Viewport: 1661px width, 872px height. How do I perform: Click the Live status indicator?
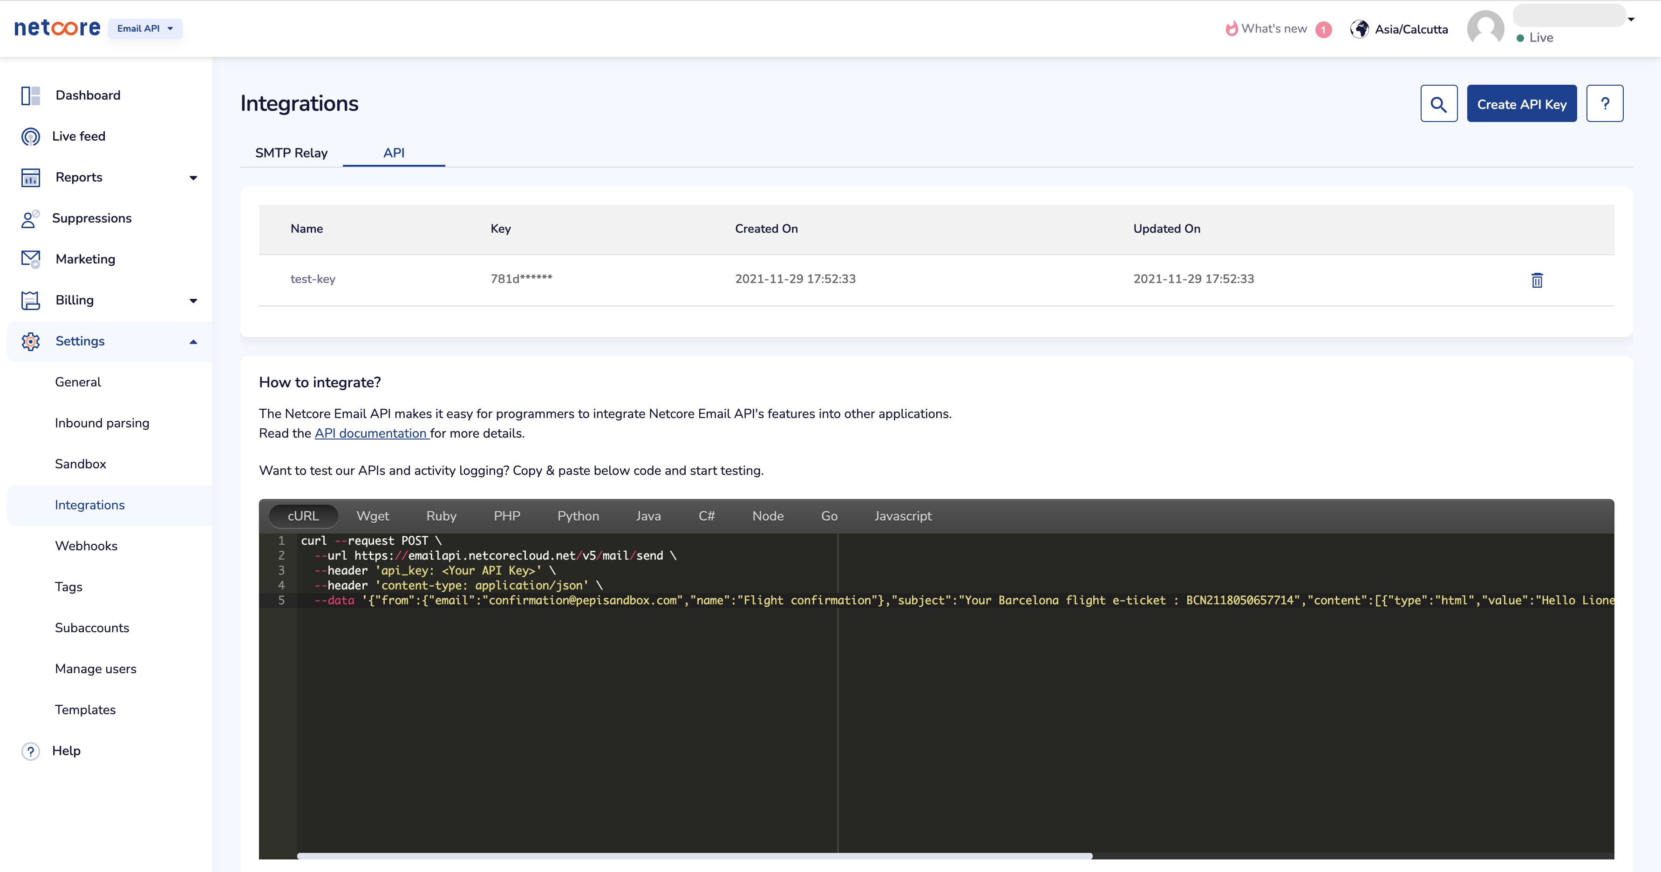tap(1535, 38)
